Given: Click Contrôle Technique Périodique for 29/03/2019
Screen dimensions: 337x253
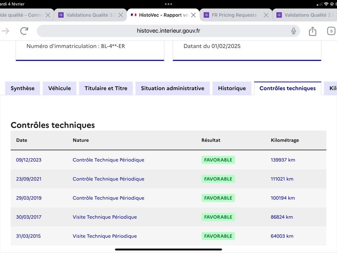Looking at the screenshot, I should click(108, 198).
